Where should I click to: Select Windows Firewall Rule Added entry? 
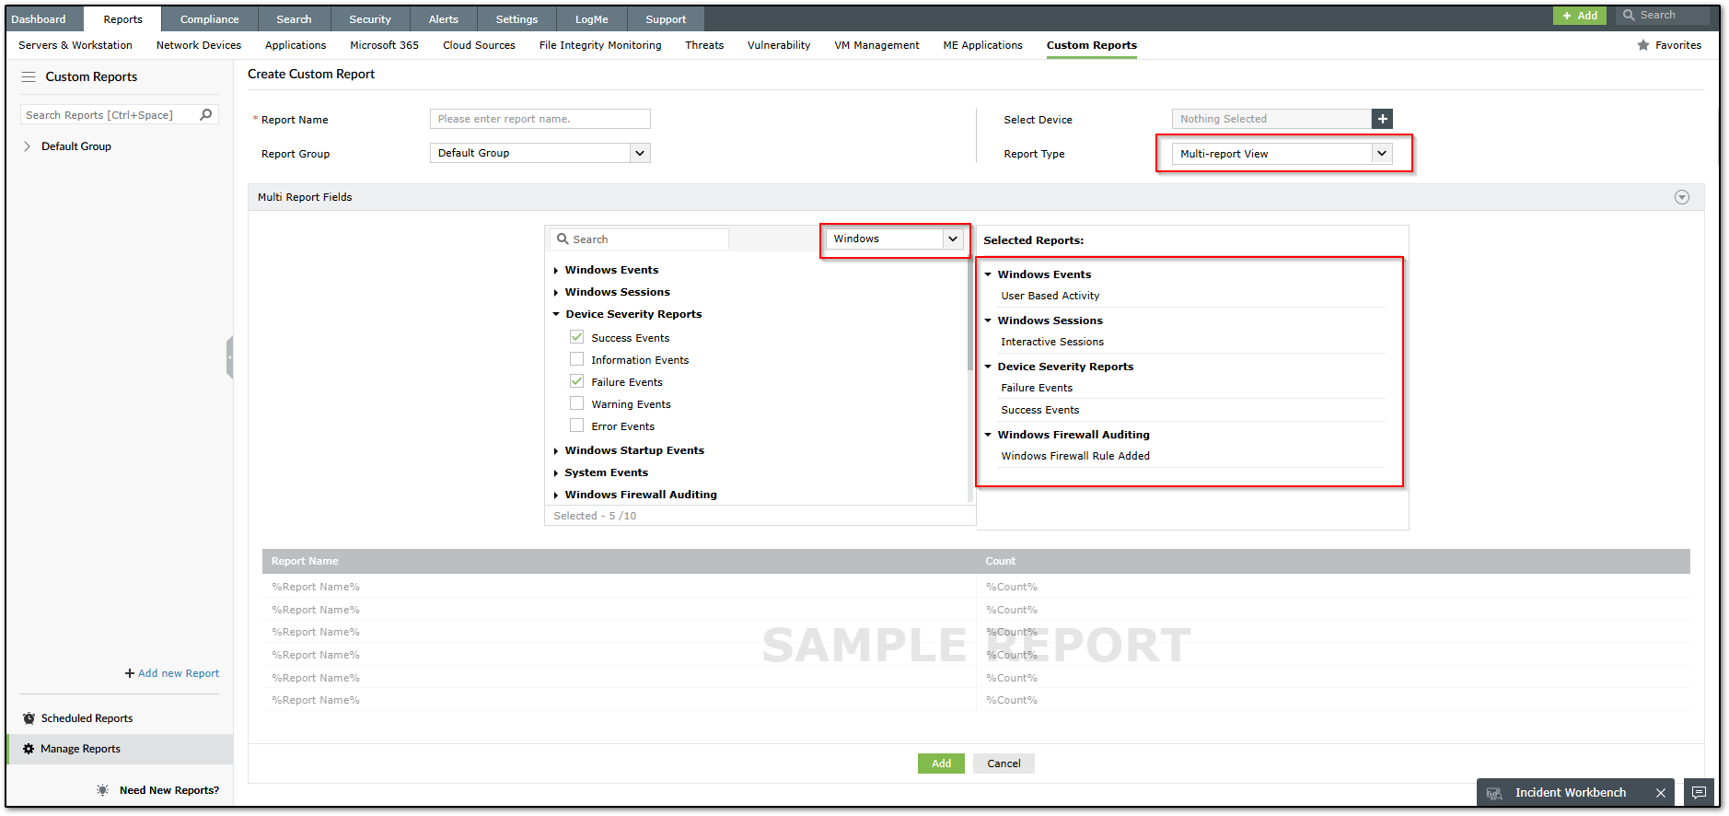click(1075, 456)
